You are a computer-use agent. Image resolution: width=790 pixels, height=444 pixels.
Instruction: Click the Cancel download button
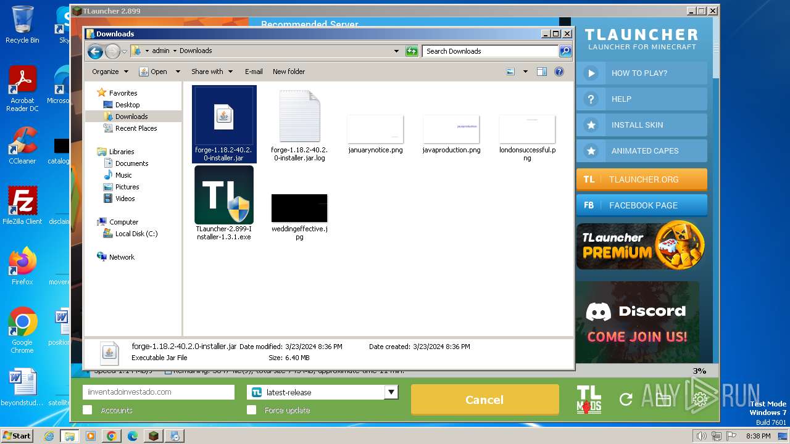click(484, 400)
